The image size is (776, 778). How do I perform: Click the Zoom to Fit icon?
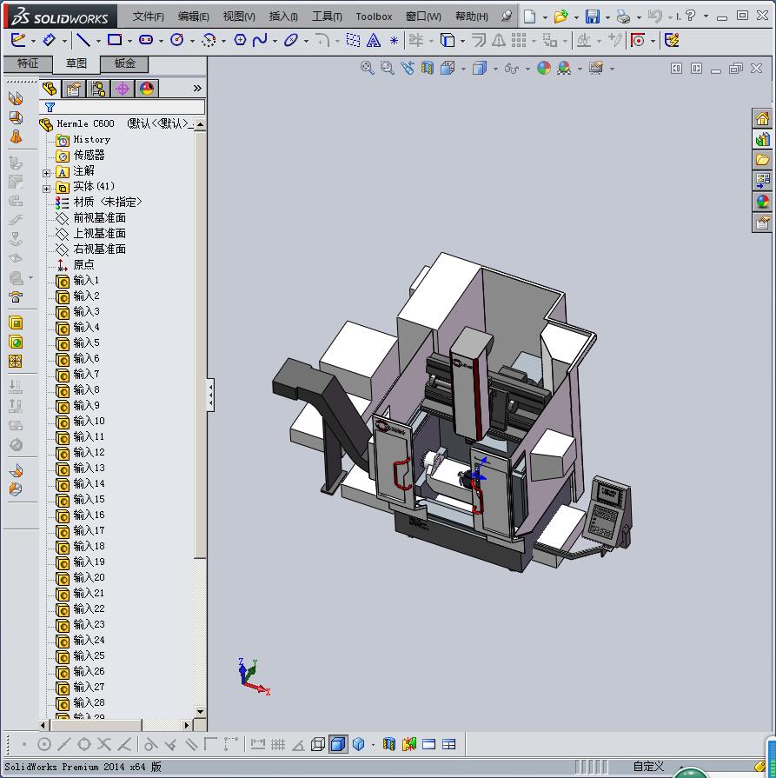click(367, 68)
